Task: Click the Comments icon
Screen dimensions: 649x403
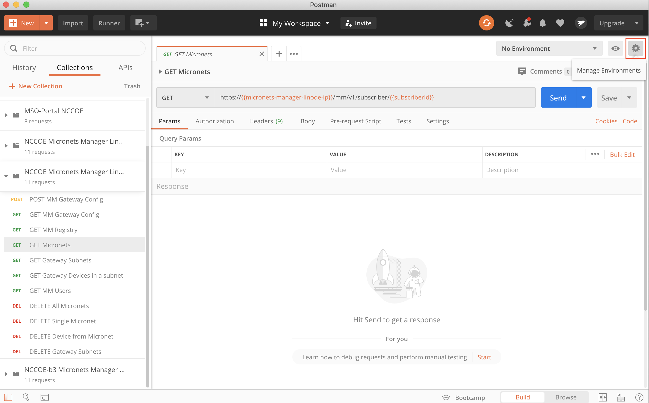Action: click(x=522, y=71)
